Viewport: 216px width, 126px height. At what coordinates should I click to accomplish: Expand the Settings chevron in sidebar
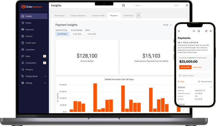coord(45,83)
